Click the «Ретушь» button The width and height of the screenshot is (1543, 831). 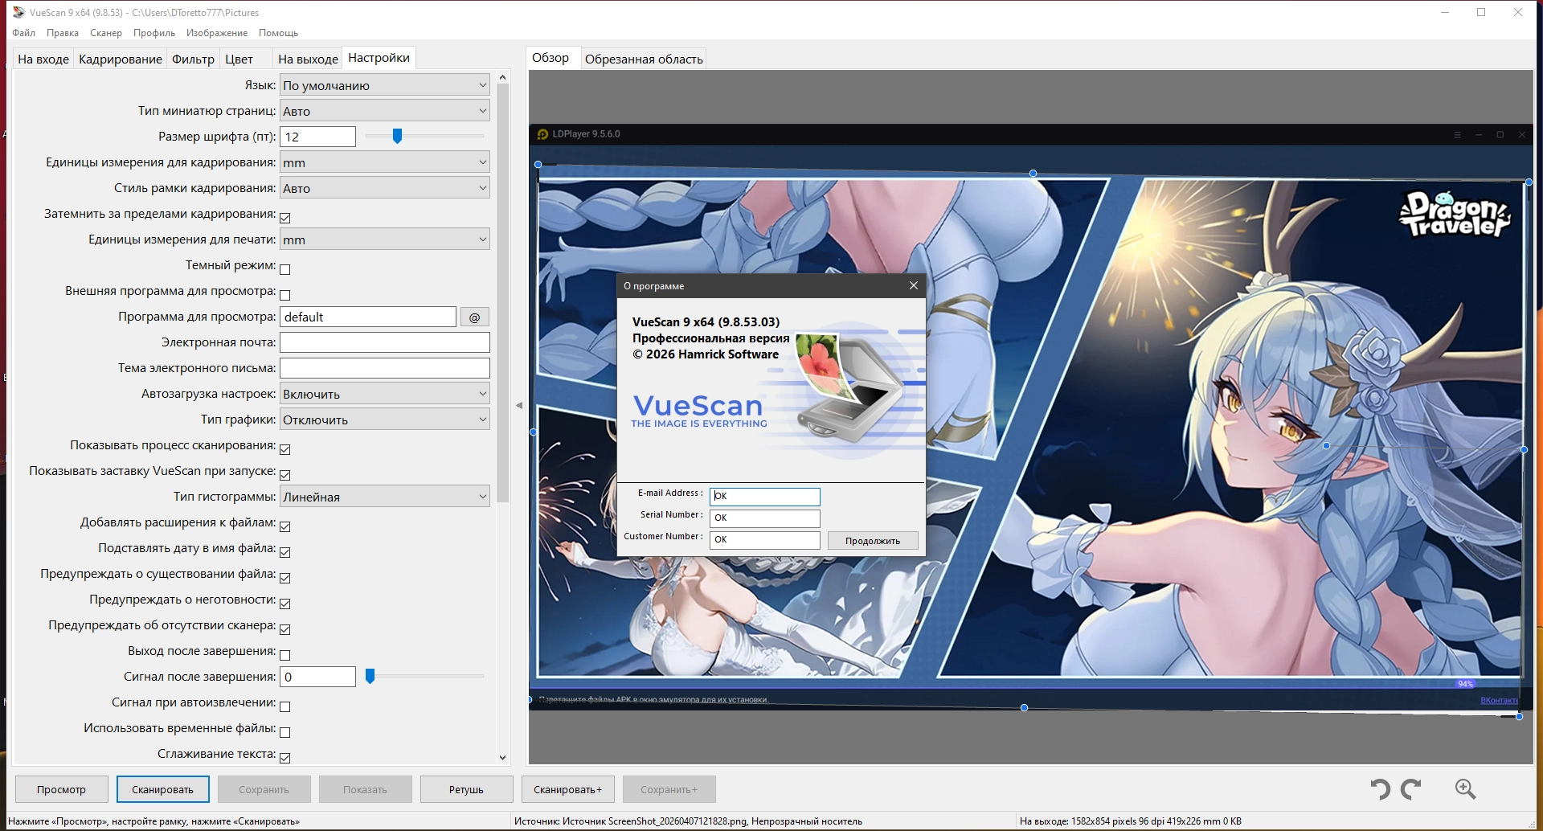point(466,789)
